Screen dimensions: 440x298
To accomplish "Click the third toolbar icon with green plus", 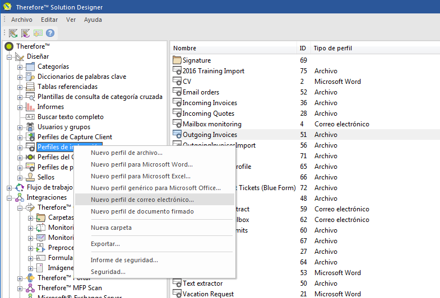I will pos(38,33).
